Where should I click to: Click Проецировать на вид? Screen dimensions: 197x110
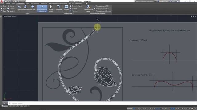coord(101,9)
